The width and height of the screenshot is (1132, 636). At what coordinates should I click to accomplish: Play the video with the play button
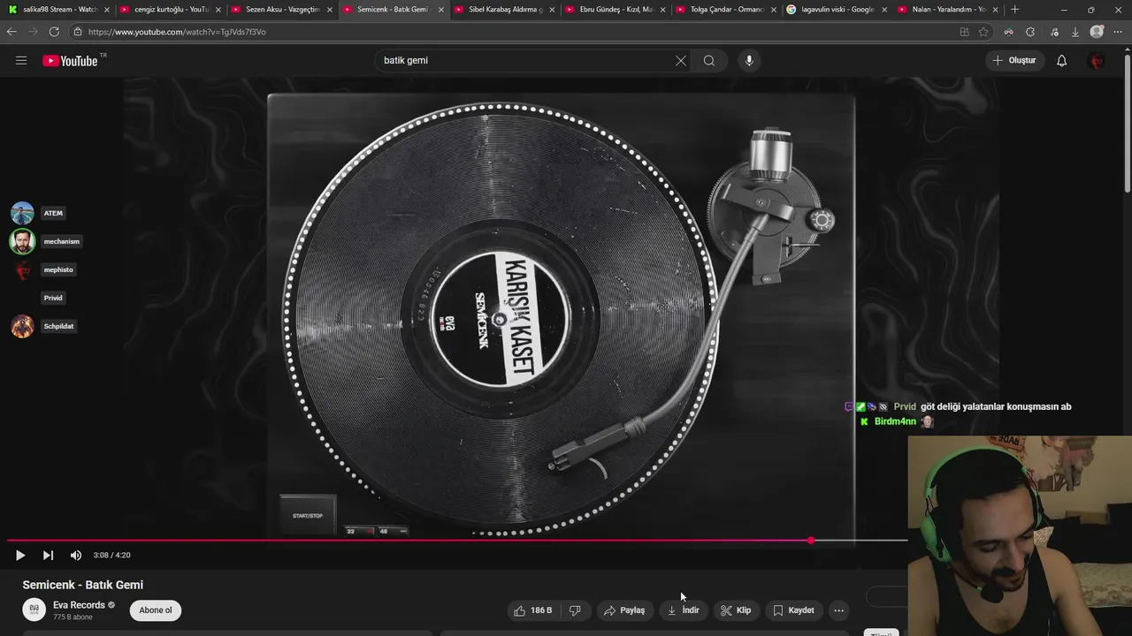click(x=20, y=555)
